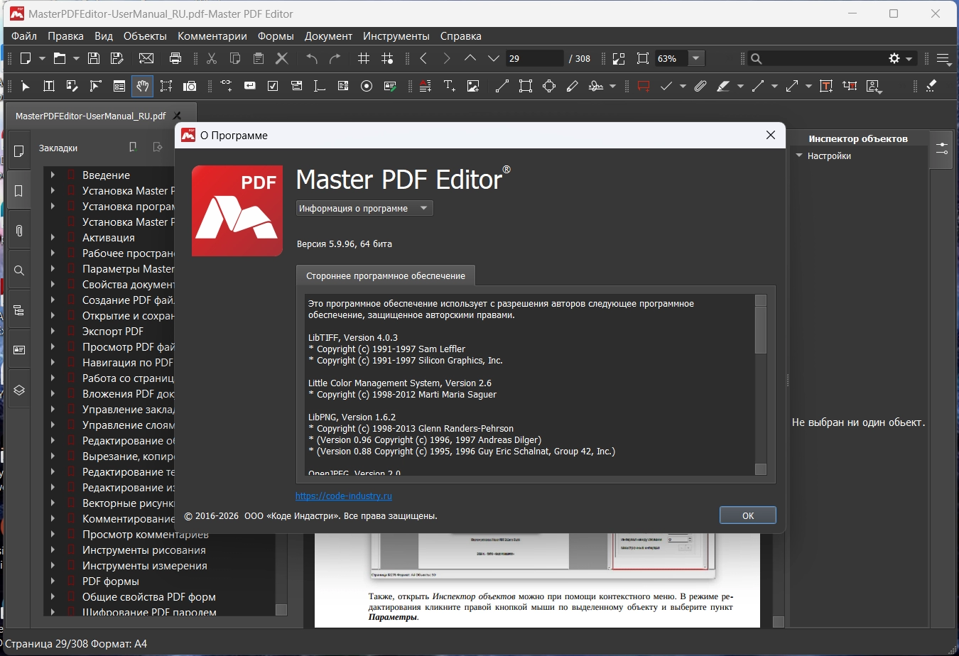Open the Комментарии menu
Viewport: 959px width, 656px height.
tap(212, 36)
